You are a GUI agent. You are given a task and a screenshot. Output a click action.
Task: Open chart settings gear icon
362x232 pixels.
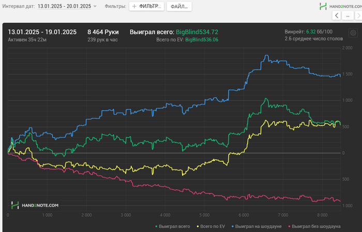click(x=353, y=32)
